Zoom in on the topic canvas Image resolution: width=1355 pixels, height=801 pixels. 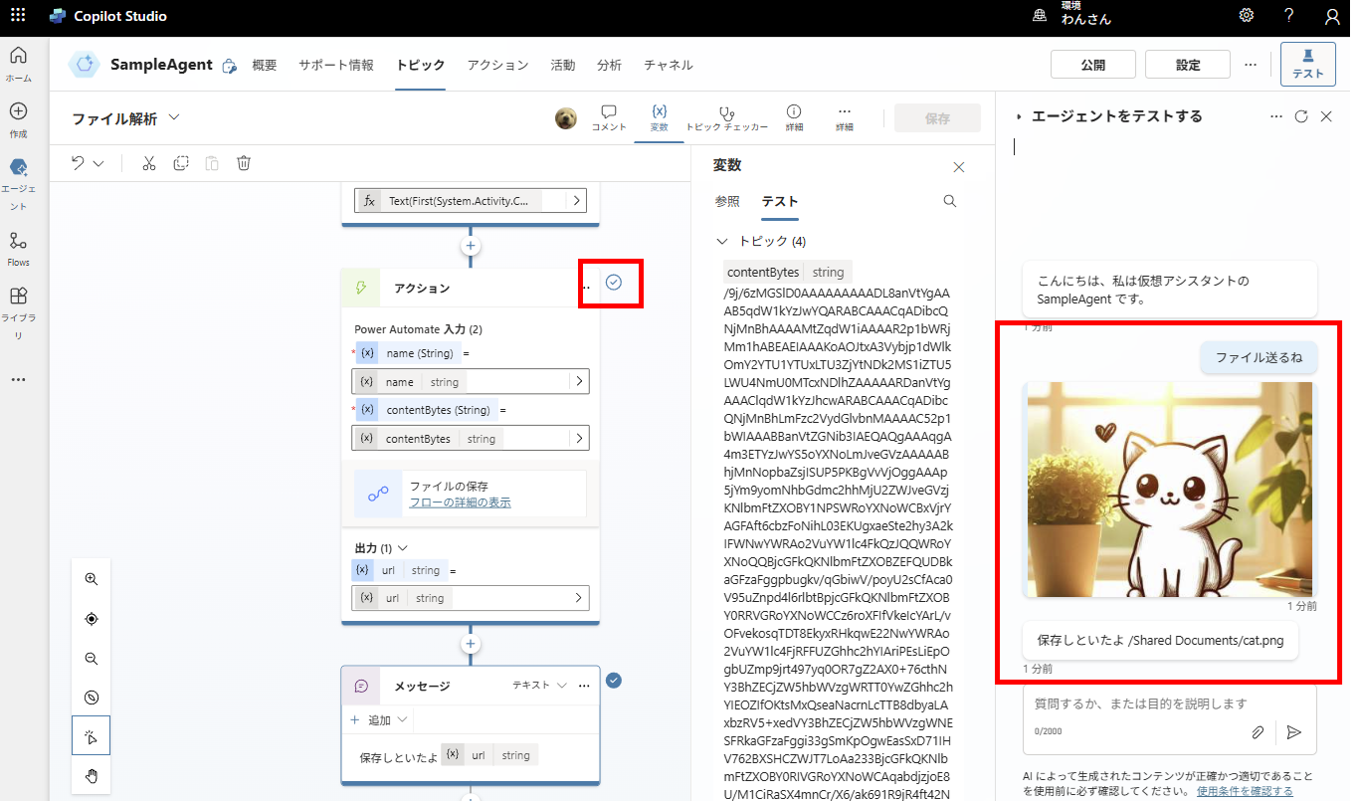[x=91, y=578]
